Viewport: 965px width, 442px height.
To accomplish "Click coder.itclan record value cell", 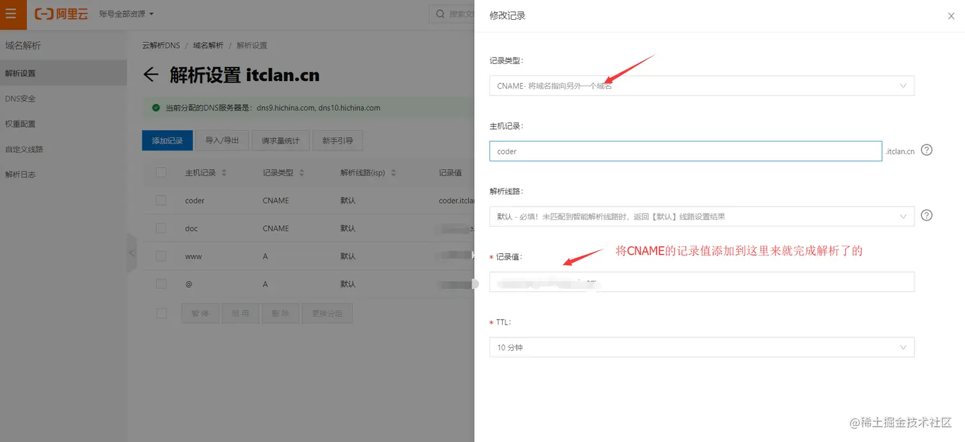I will [x=456, y=200].
